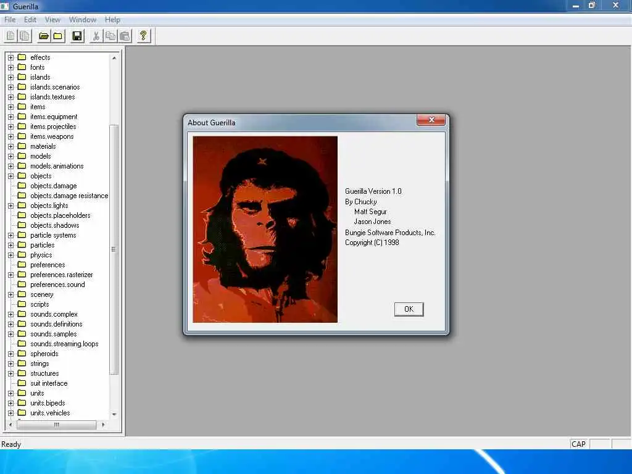Viewport: 632px width, 474px height.
Task: Select the sounds.samples tree label
Action: click(54, 334)
